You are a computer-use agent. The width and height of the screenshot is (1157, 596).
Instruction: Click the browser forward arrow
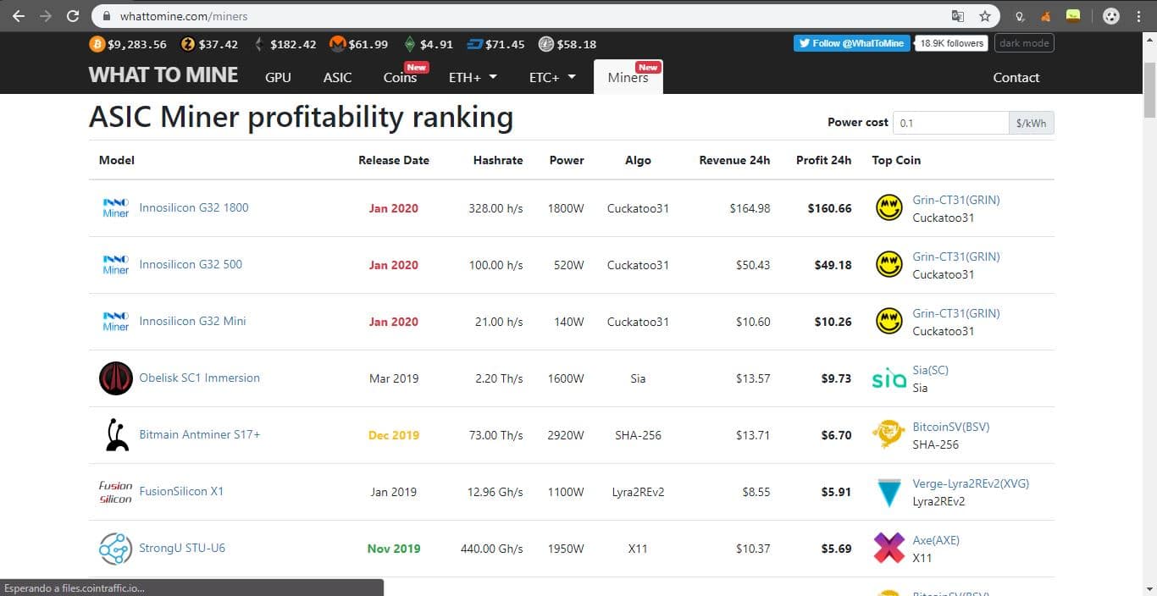[46, 15]
